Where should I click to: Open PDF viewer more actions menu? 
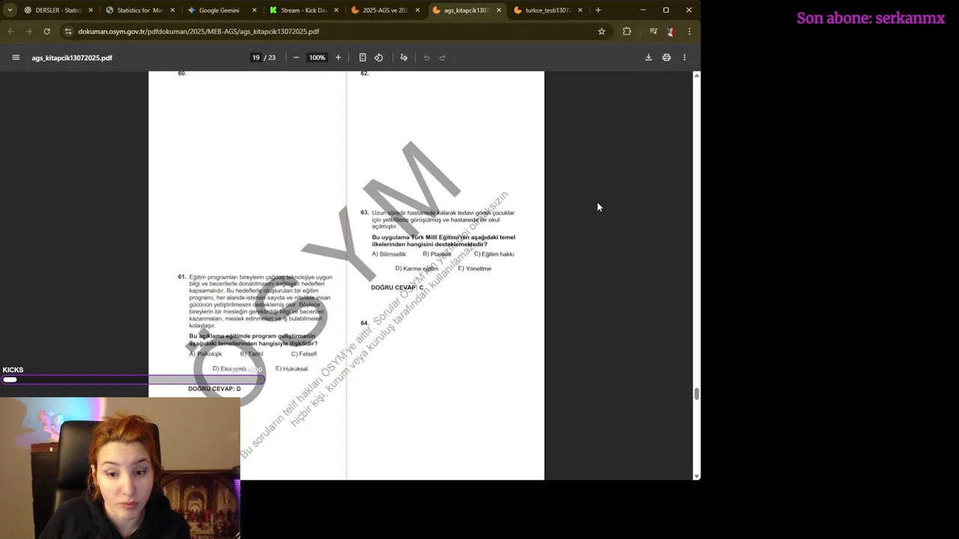684,58
